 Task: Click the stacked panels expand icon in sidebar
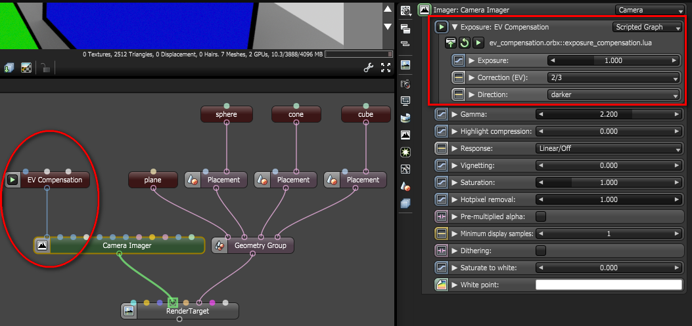point(405,29)
